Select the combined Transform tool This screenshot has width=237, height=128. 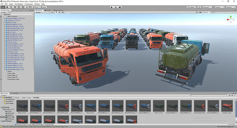click(23, 7)
